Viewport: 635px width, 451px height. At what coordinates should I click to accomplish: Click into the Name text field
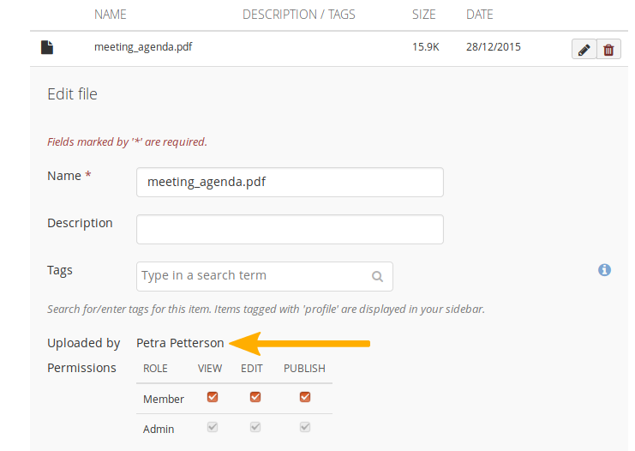click(290, 183)
